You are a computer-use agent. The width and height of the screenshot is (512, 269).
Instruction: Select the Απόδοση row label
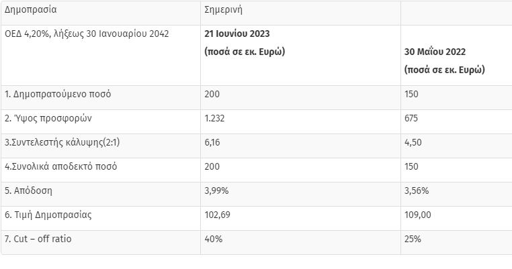coord(28,191)
